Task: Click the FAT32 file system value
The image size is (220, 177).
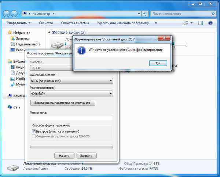Action: click(x=154, y=169)
